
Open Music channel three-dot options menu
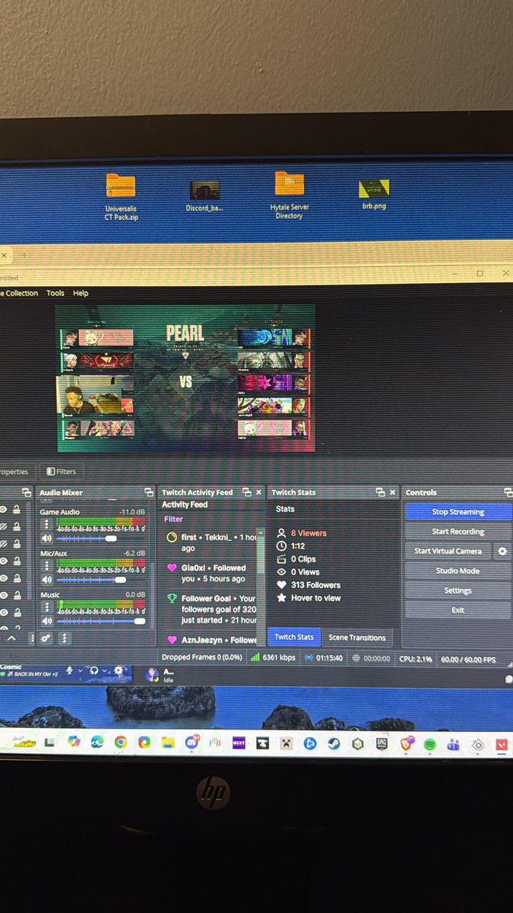click(47, 608)
